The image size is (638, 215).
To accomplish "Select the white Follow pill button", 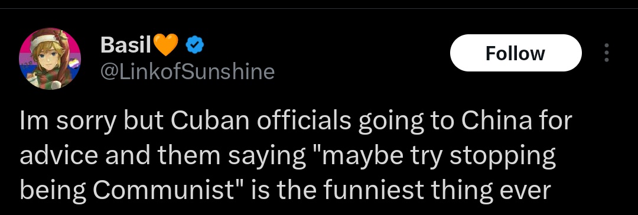I will point(516,53).
